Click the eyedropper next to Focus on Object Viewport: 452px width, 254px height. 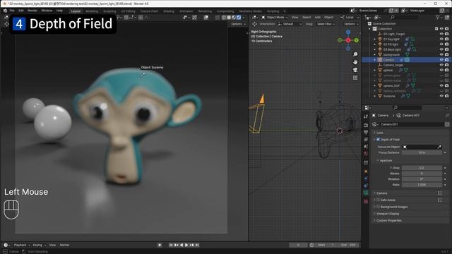(x=439, y=147)
